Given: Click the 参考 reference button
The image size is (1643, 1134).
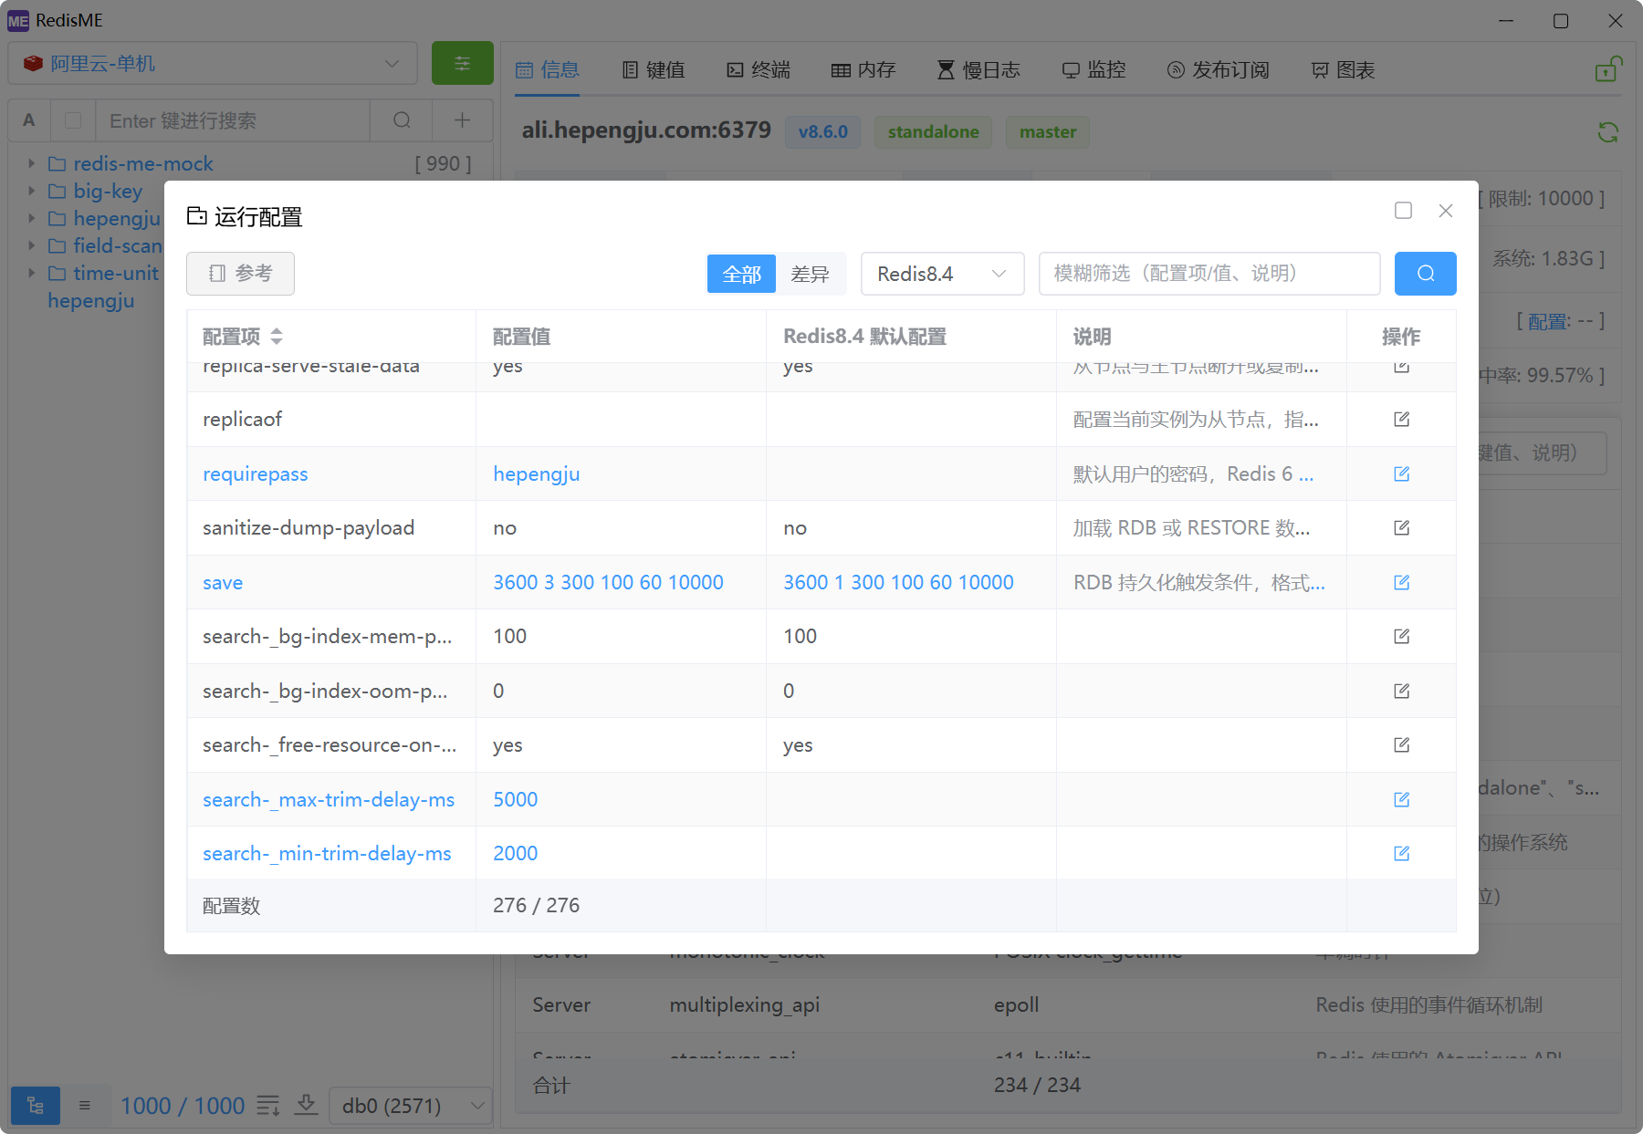Looking at the screenshot, I should [240, 274].
